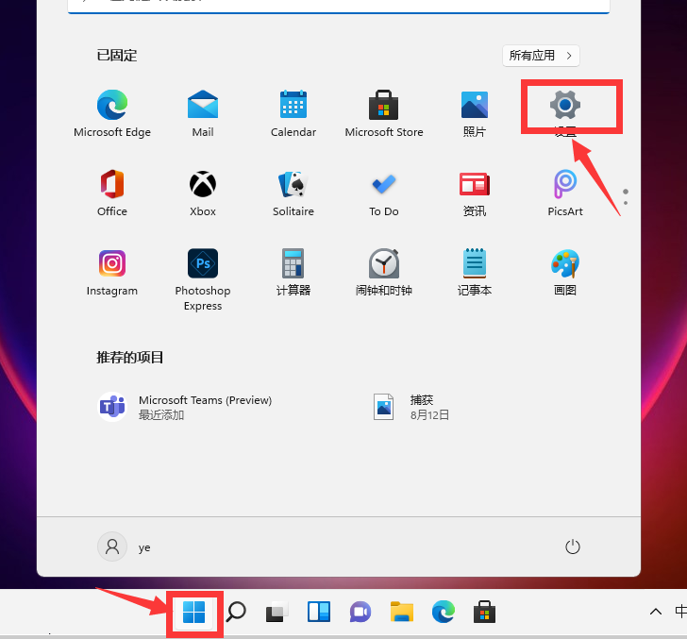Open Edge from the taskbar
This screenshot has width=687, height=639.
(444, 612)
